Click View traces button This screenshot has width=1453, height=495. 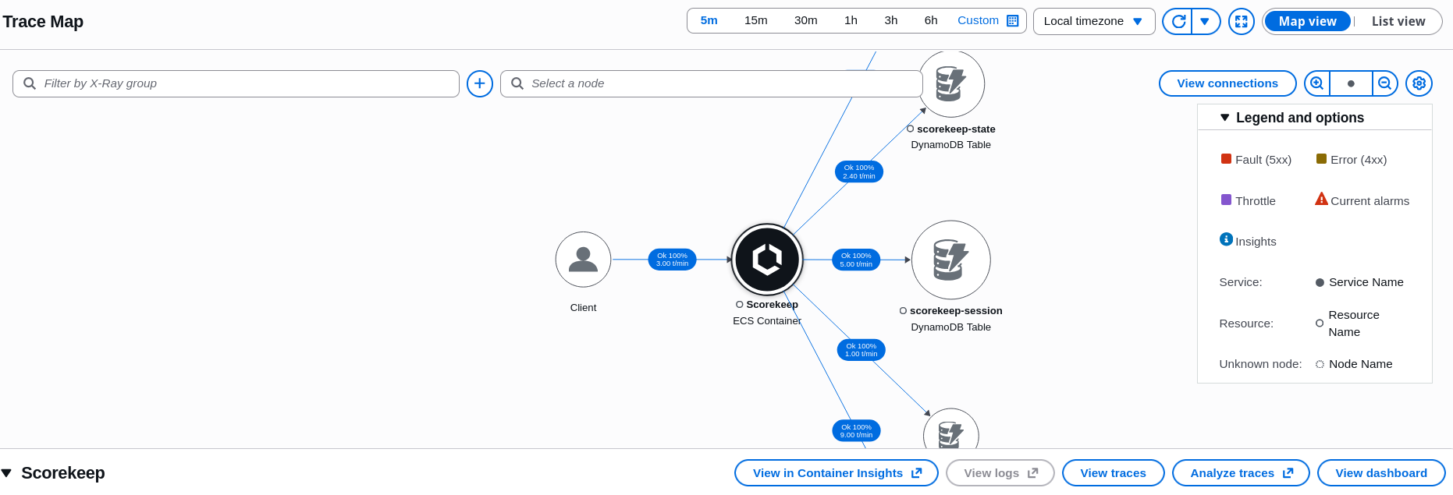[x=1114, y=473]
